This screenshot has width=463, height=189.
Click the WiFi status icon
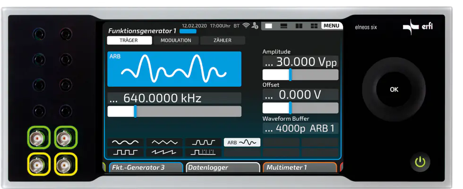coord(246,25)
